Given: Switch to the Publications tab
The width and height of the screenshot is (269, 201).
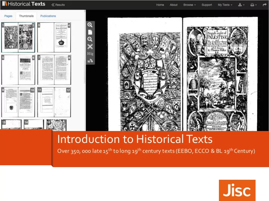Looking at the screenshot, I should (x=48, y=16).
